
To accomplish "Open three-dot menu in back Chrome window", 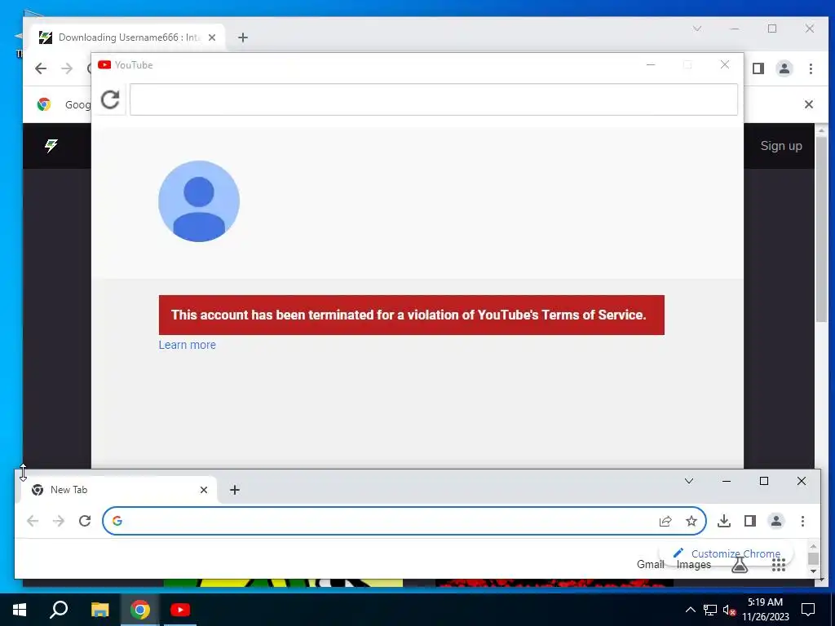I will (811, 68).
